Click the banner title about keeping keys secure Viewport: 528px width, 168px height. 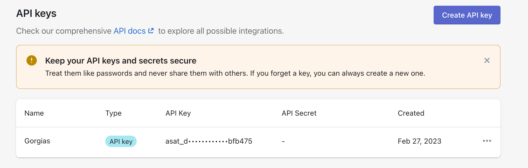(121, 61)
